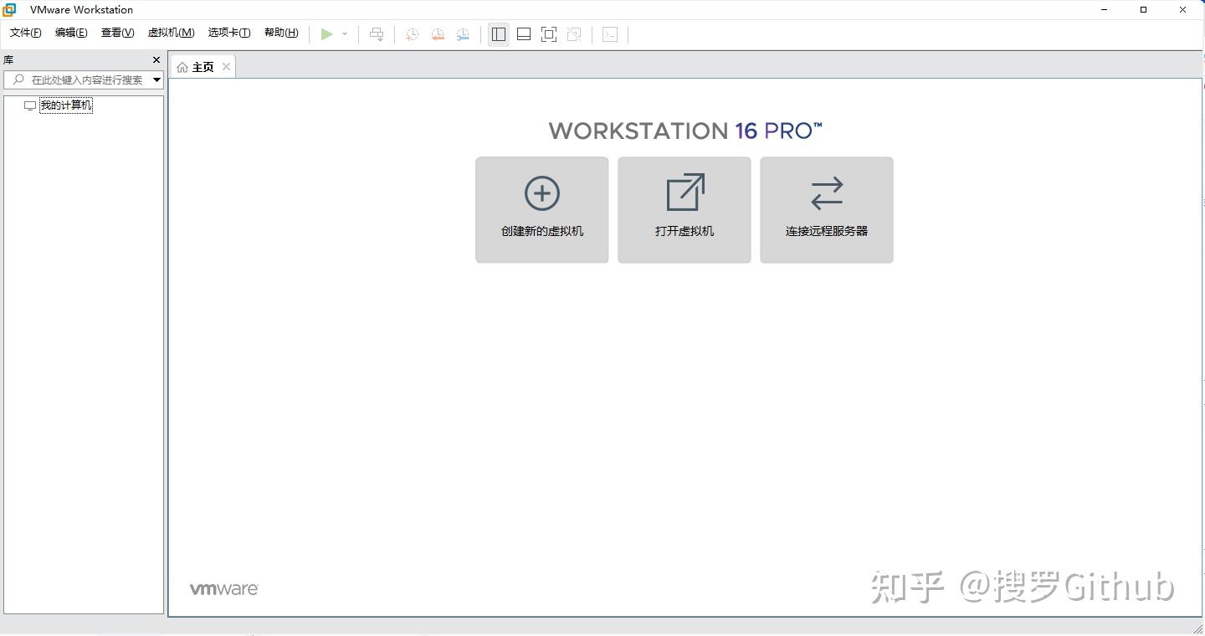The height and width of the screenshot is (636, 1205).
Task: Toggle the thumbnail bar view icon
Action: point(524,34)
